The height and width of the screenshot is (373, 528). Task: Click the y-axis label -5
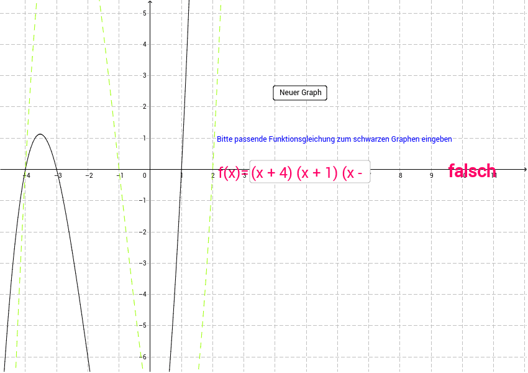point(143,326)
